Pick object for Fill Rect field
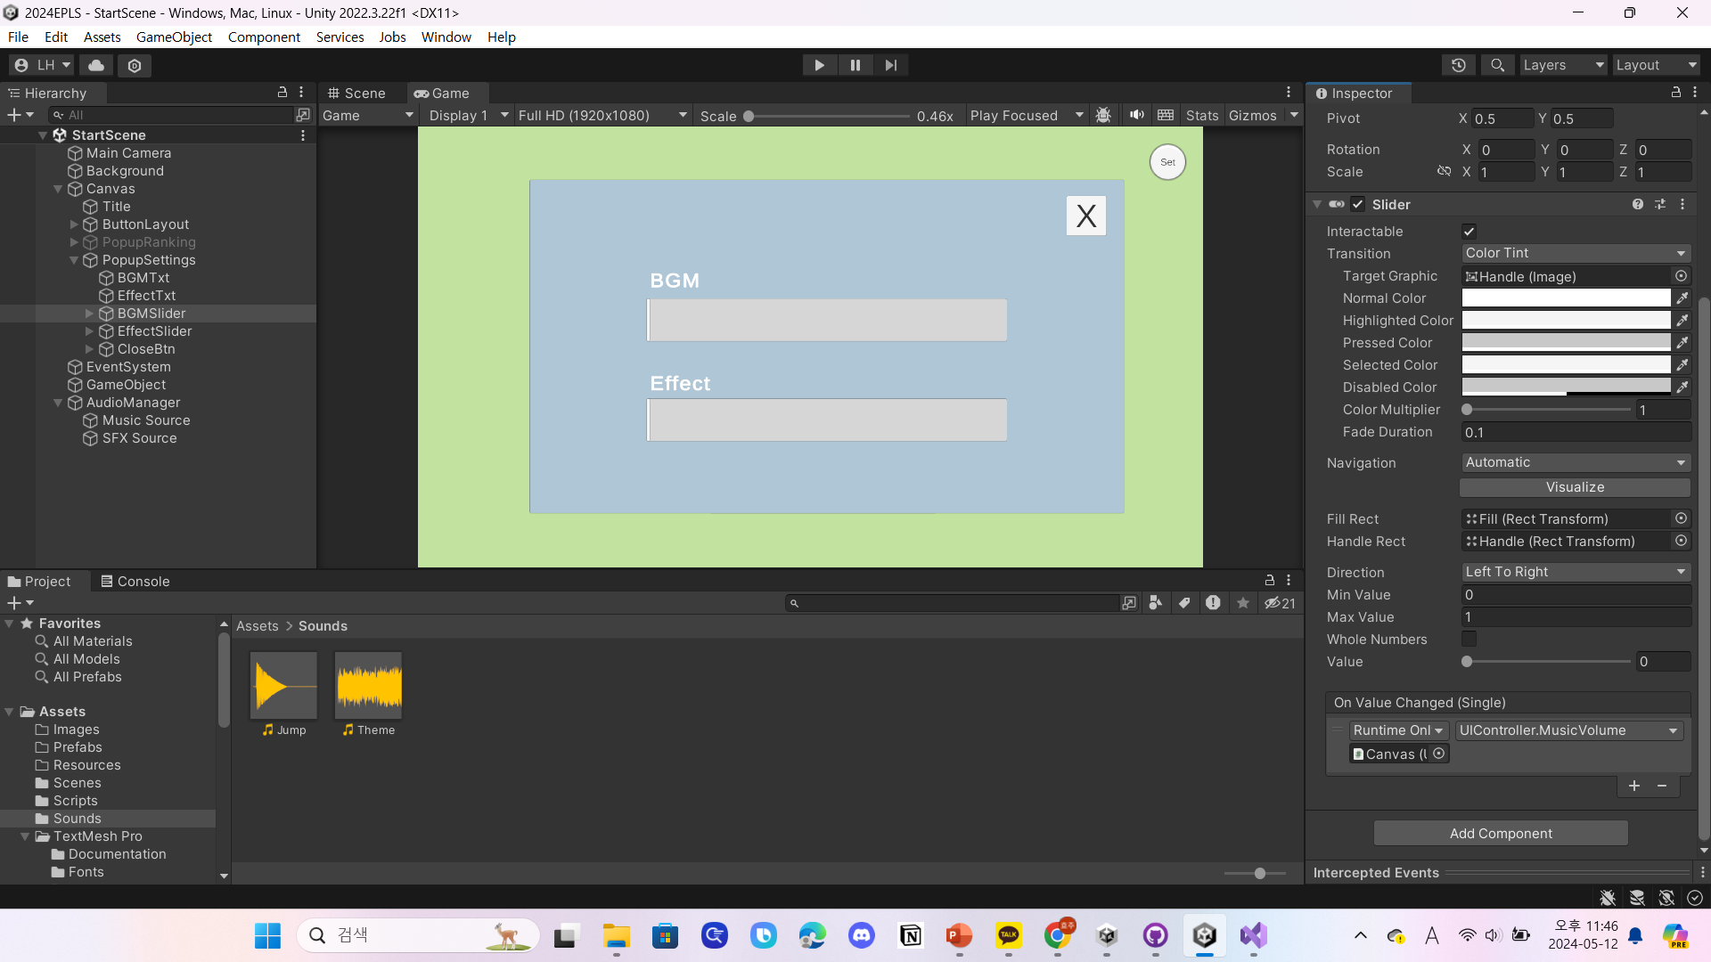Image resolution: width=1711 pixels, height=962 pixels. point(1681,518)
